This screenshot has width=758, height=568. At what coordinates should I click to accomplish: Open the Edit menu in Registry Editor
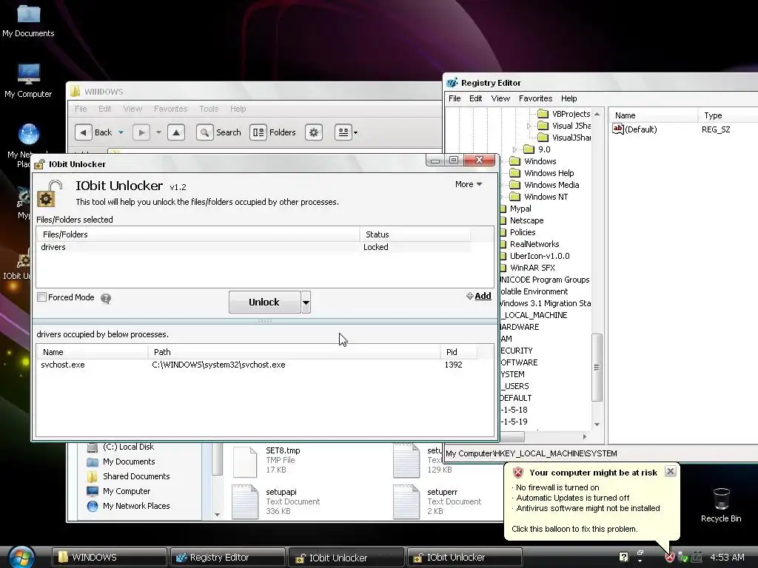click(x=476, y=98)
